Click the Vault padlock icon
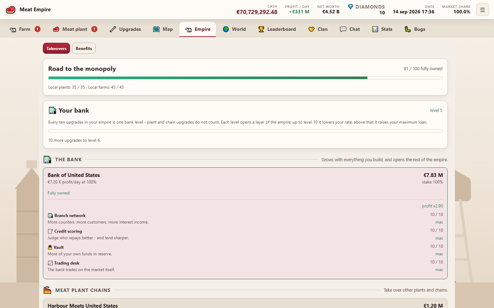The width and height of the screenshot is (494, 308). point(50,247)
